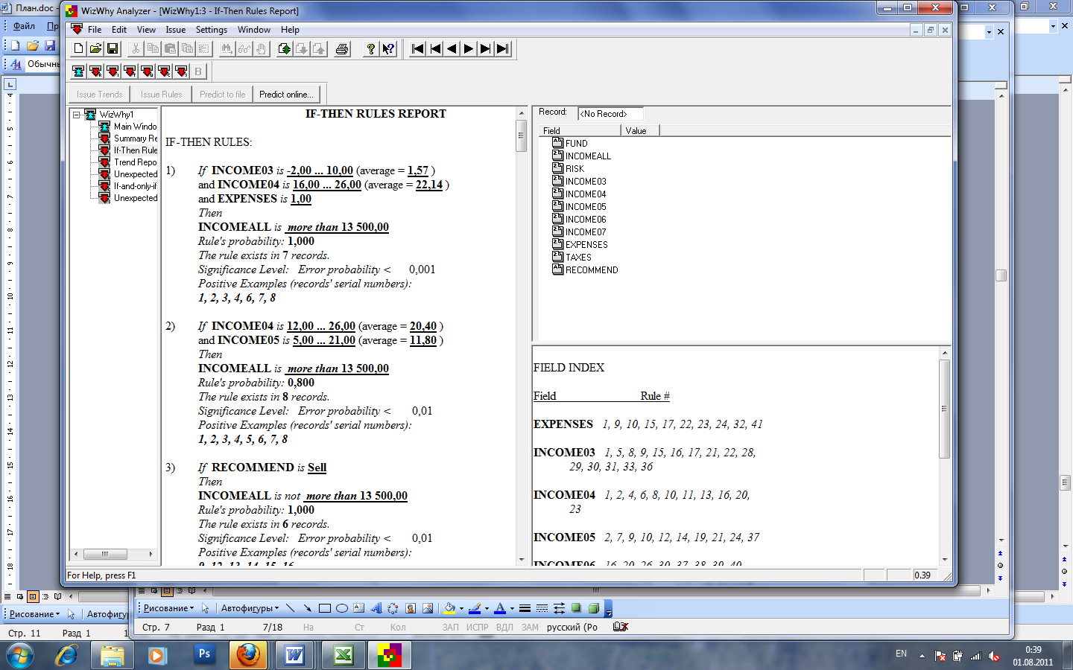Click the Save diskette icon in WizWhy toolbar
Viewport: 1073px width, 670px height.
(113, 49)
